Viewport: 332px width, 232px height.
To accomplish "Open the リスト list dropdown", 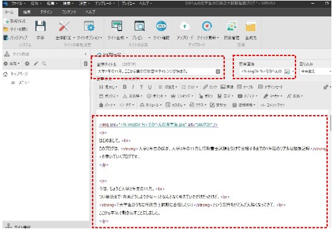I will (x=189, y=87).
